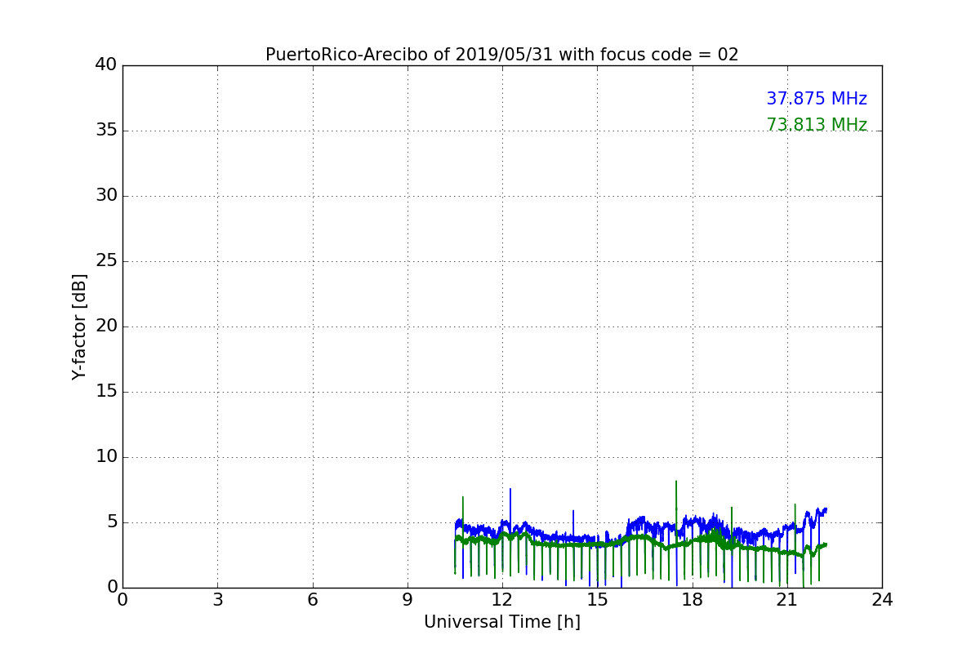This screenshot has height=653, width=980.
Task: Select the blue 37.875 MHz legend label
Action: click(817, 99)
